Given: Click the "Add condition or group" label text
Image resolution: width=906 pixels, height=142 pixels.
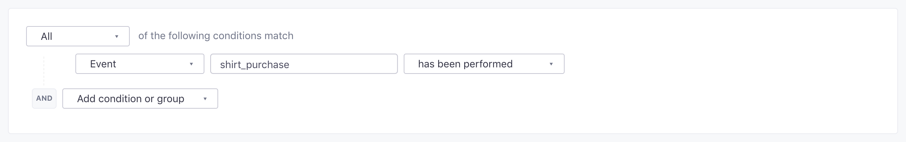Looking at the screenshot, I should tap(131, 99).
